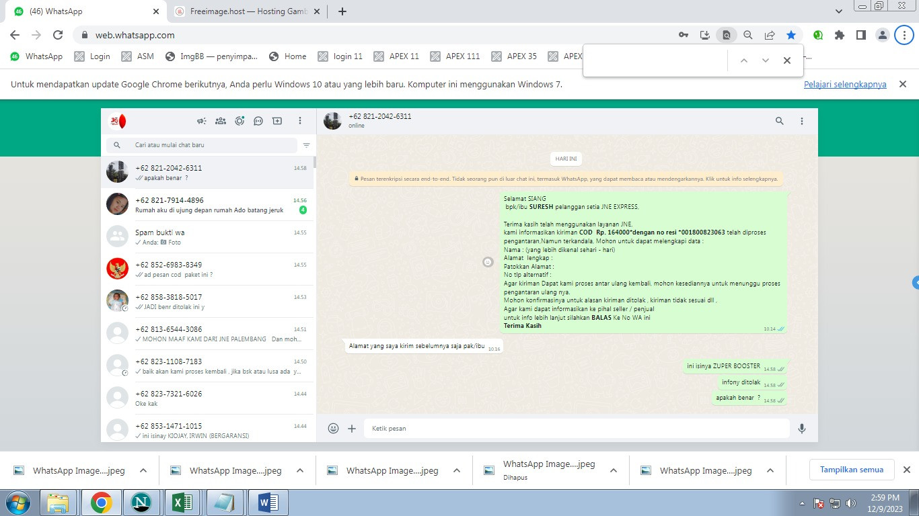Viewport: 919px width, 516px height.
Task: Click your WhatsApp profile picture
Action: [x=118, y=121]
